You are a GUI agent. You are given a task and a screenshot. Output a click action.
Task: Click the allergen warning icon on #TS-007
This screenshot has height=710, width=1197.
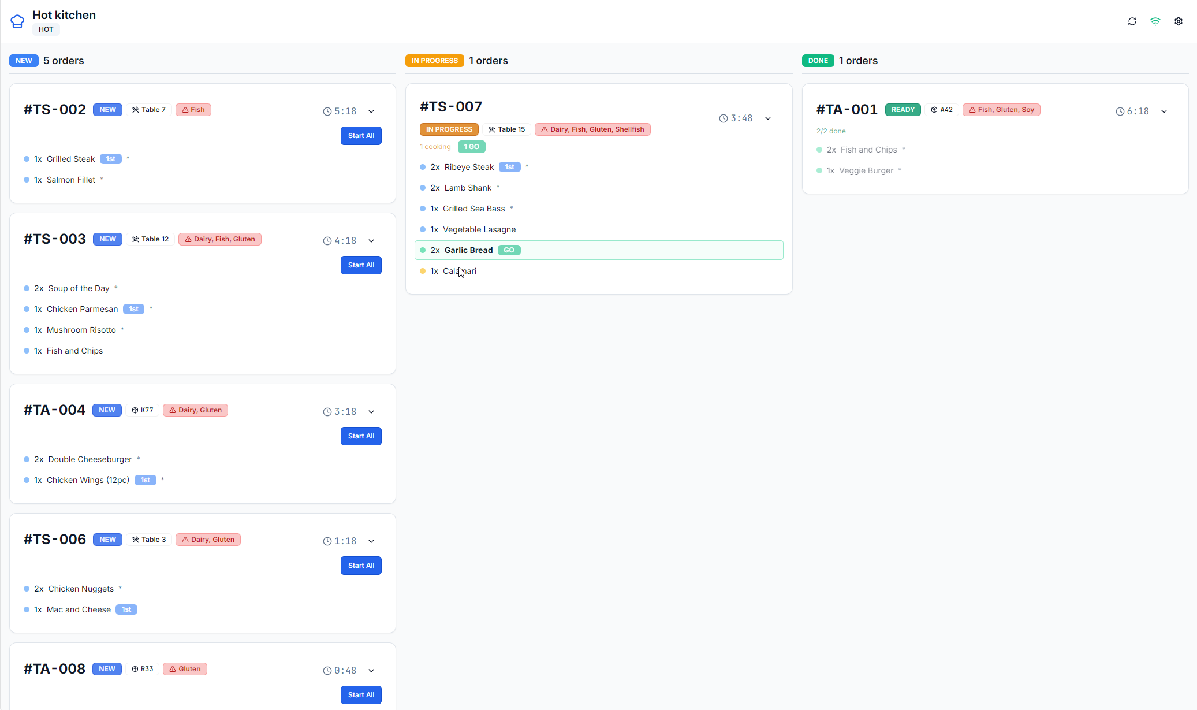[x=545, y=129]
